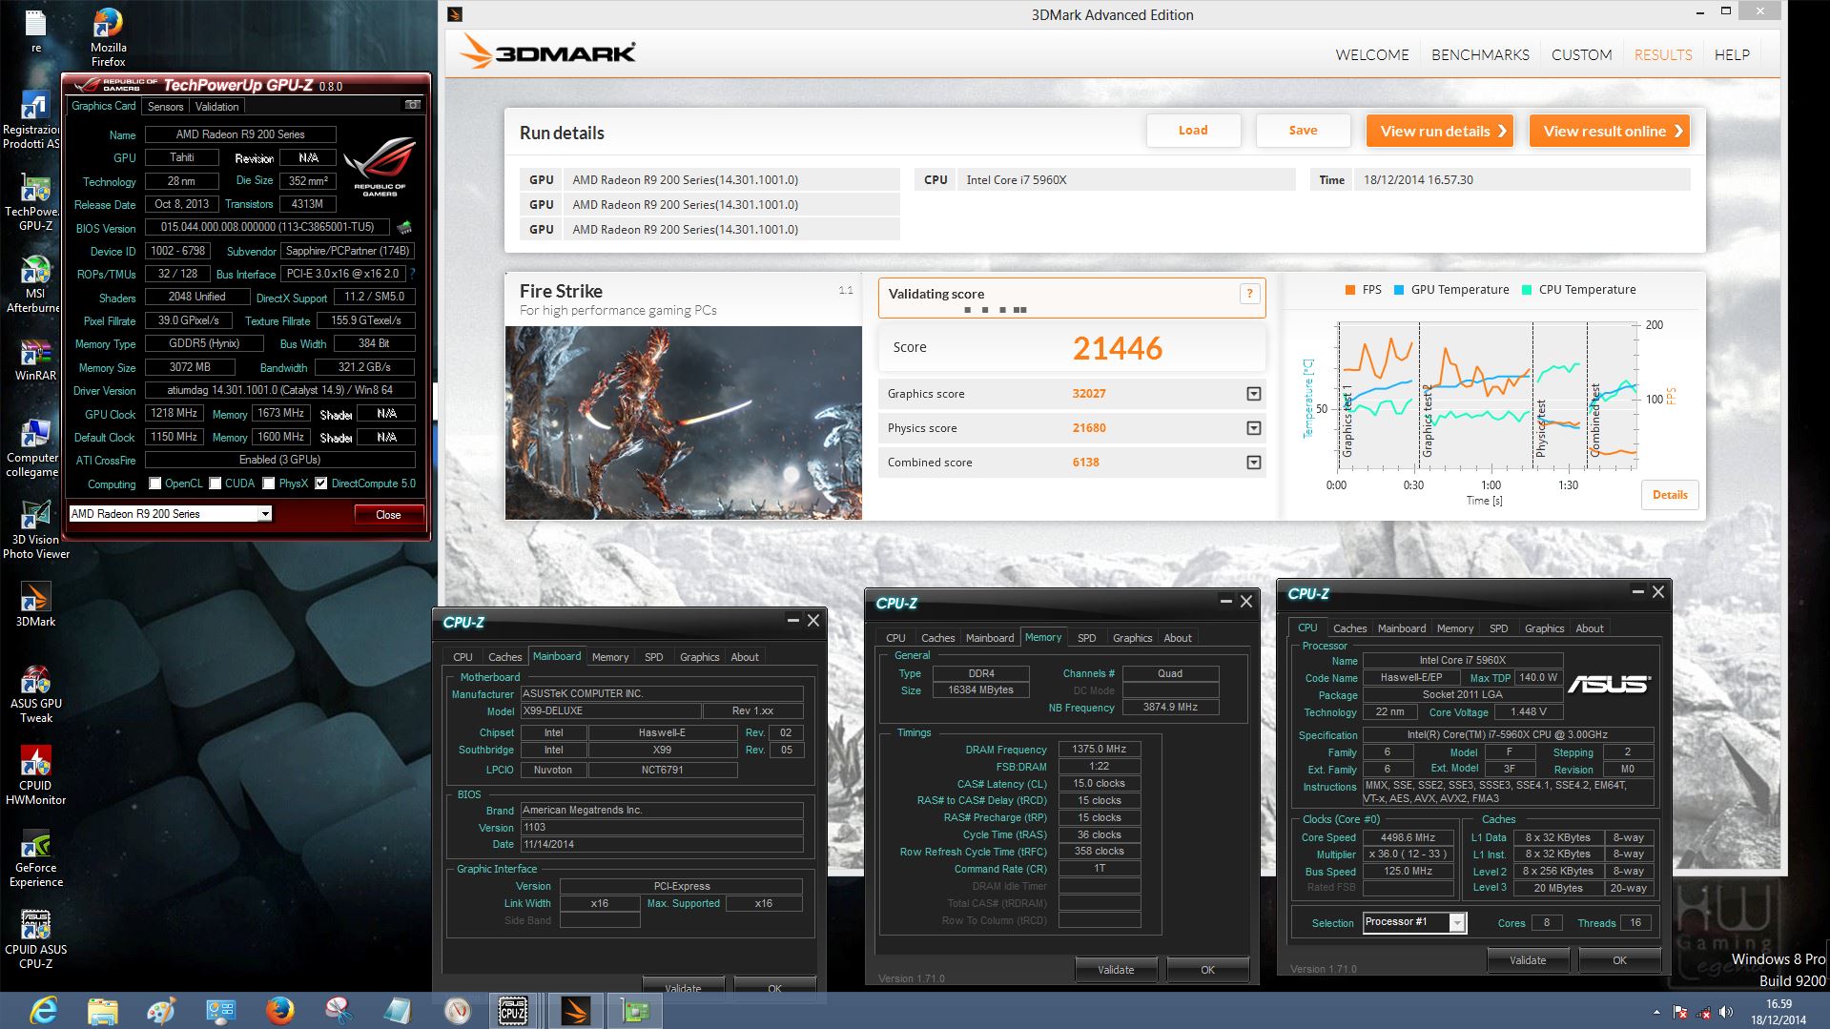Click GPU Name field in GPU-Z
Screen dimensions: 1830x1029
coord(240,134)
